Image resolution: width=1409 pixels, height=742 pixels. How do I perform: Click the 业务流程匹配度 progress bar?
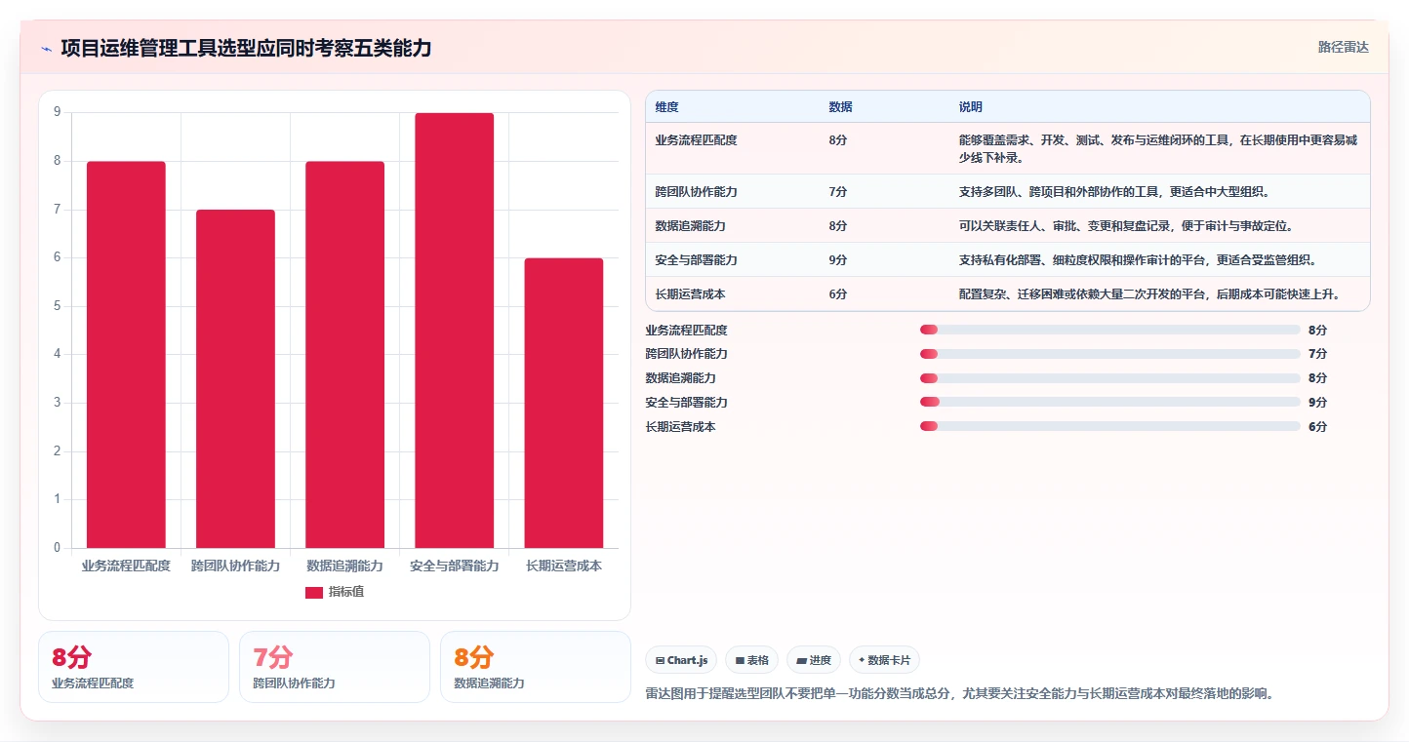tap(1109, 330)
